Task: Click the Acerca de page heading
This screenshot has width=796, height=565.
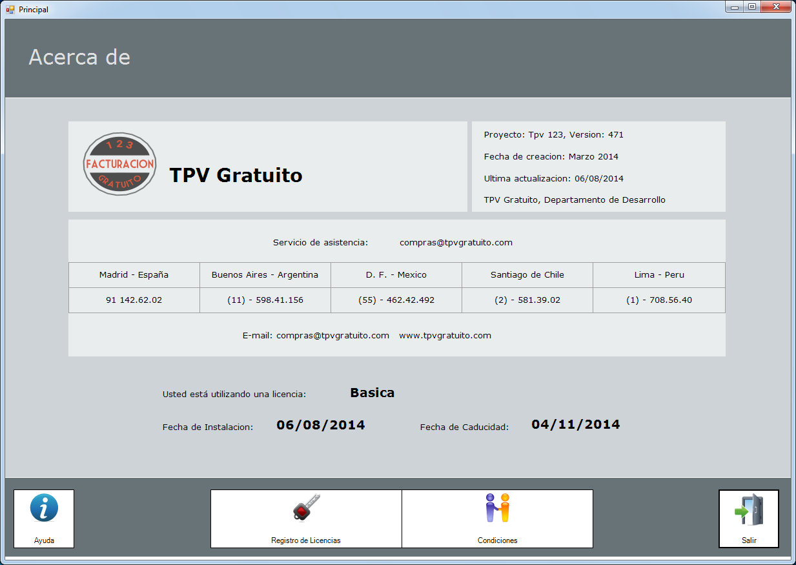Action: (79, 57)
